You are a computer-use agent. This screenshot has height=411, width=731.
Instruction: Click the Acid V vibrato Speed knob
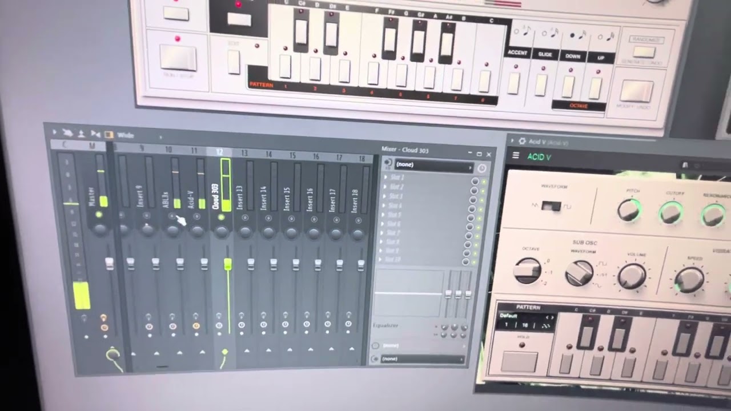[x=689, y=280]
